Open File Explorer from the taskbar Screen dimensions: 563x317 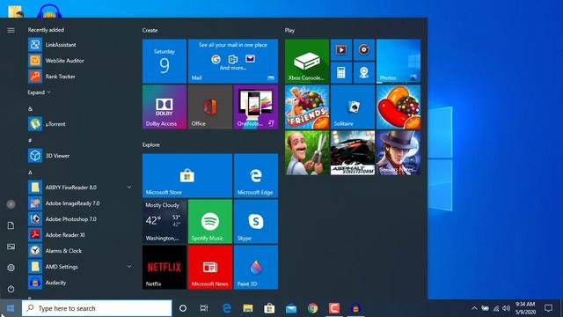click(248, 308)
